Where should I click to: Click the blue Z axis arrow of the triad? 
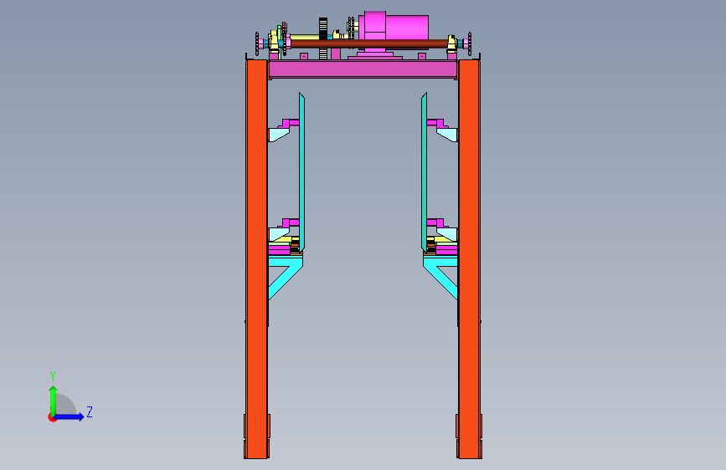70,416
